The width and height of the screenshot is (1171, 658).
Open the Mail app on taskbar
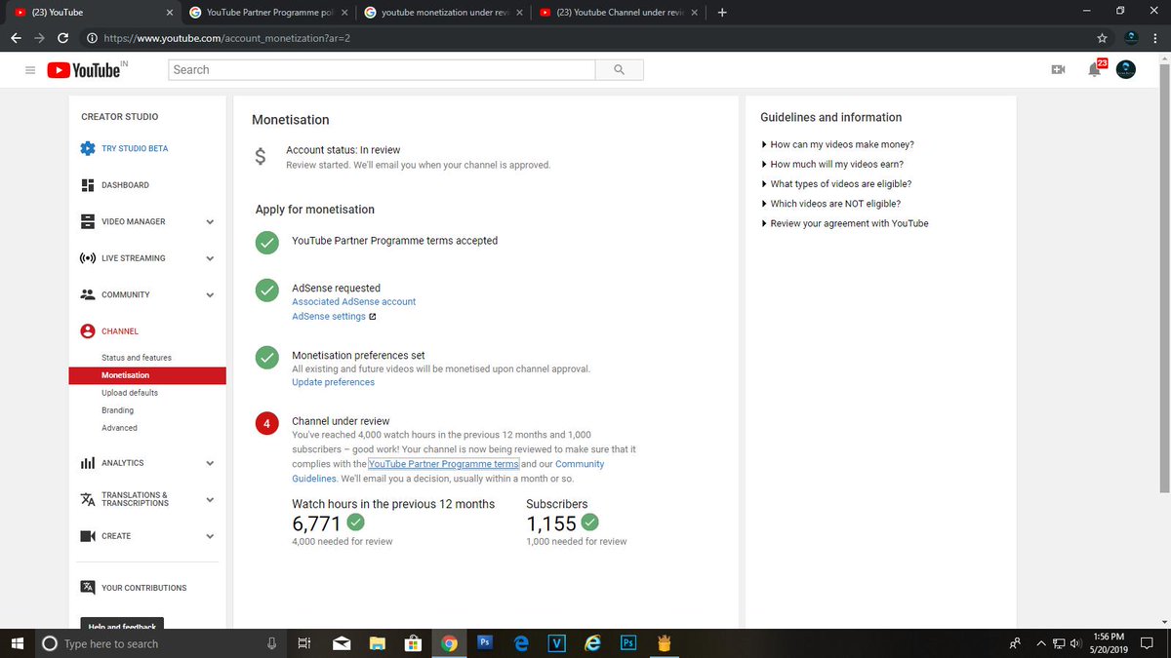[341, 643]
